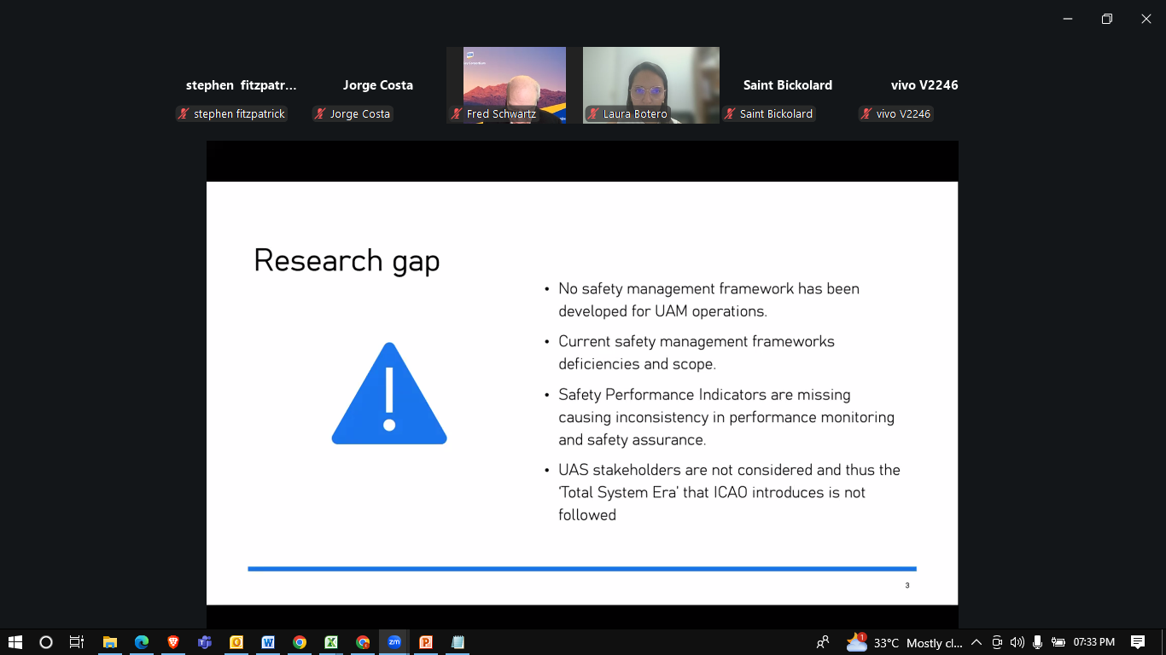Restore down the Zoom window
This screenshot has width=1166, height=655.
[1107, 19]
